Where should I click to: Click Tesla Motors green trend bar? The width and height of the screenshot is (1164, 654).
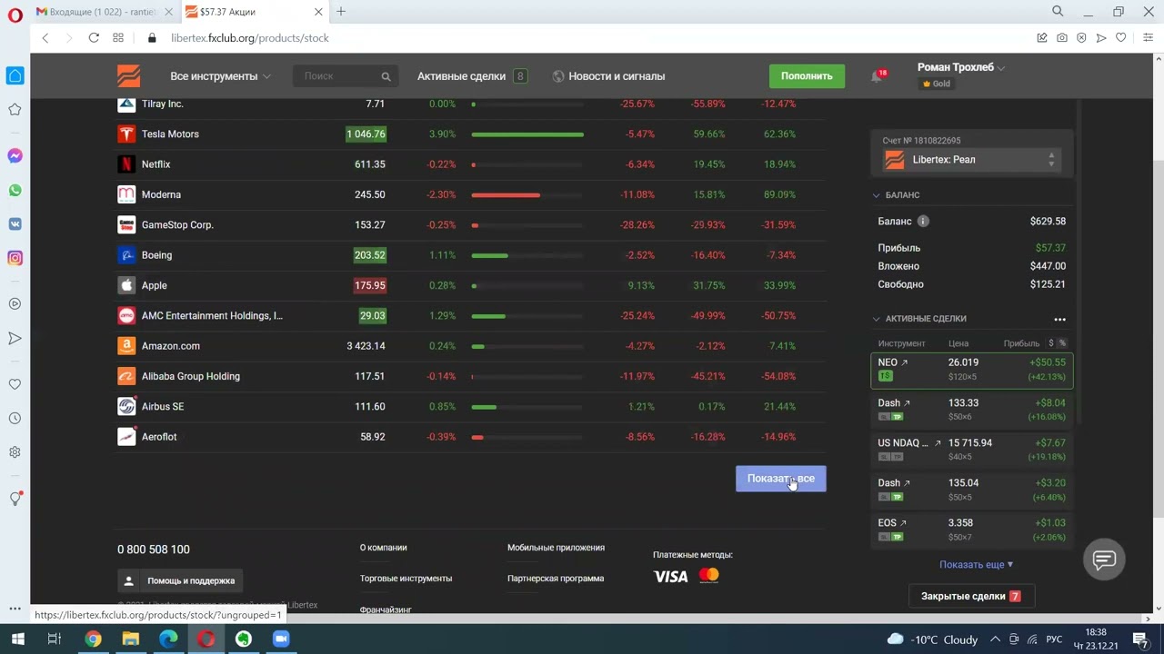(x=527, y=134)
